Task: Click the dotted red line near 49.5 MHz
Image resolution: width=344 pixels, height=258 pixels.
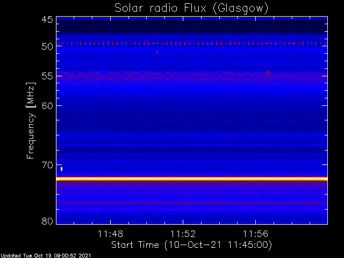Action: (192, 43)
